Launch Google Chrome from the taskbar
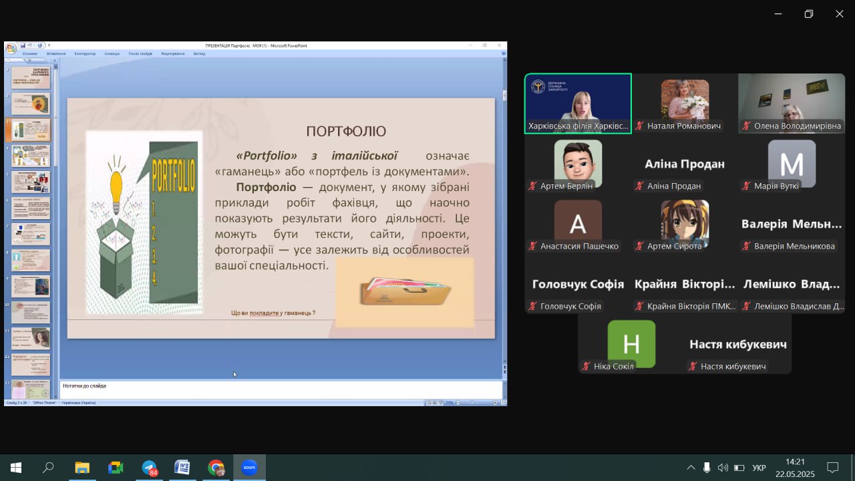 pos(216,468)
